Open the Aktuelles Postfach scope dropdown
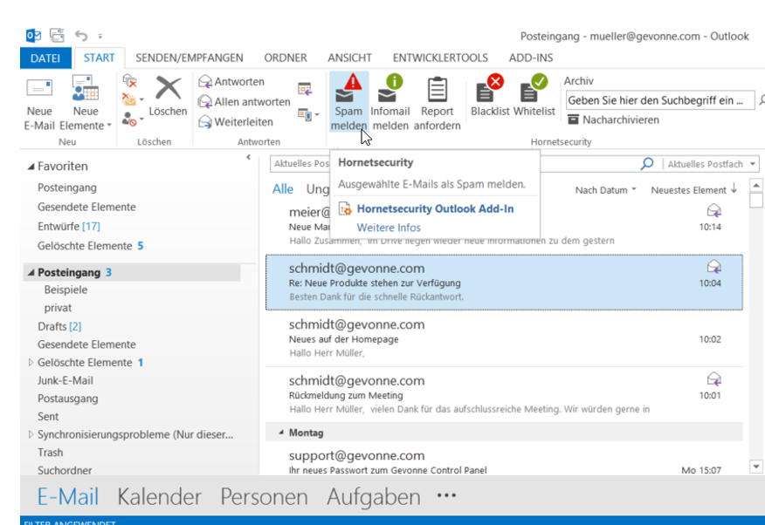765x525 pixels. (x=709, y=164)
